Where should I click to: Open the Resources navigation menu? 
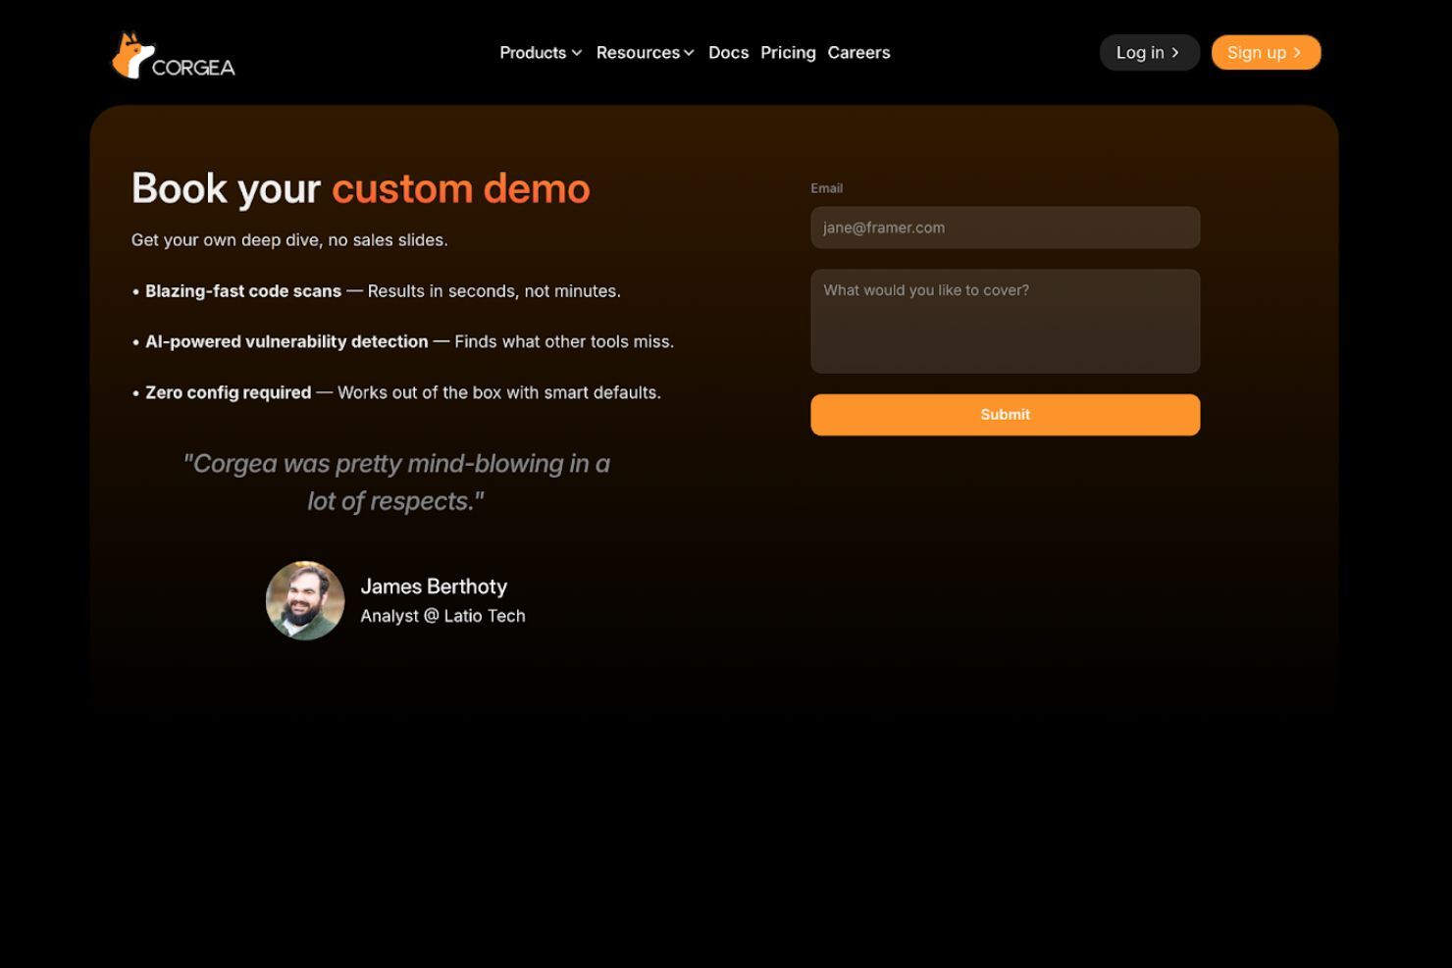point(638,52)
